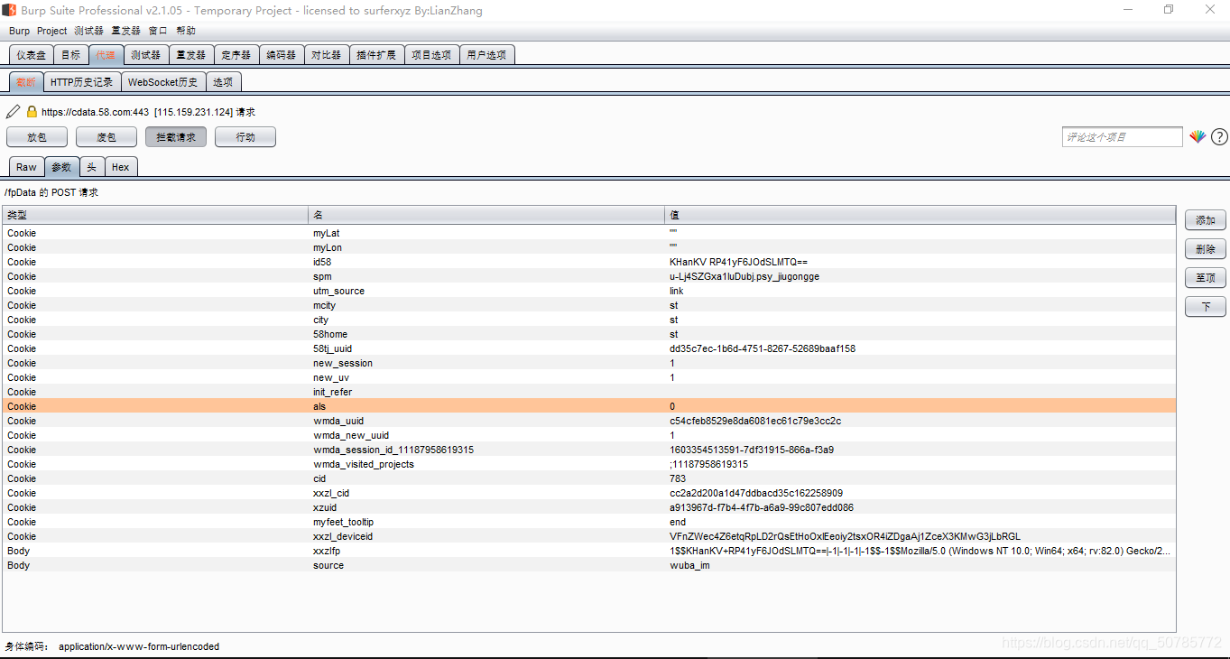
Task: Select the mcity cookie row
Action: [589, 305]
